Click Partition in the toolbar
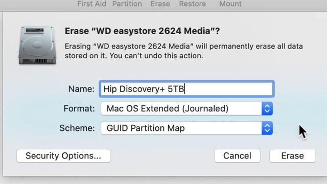Viewport: 327px width, 184px height. point(127,4)
